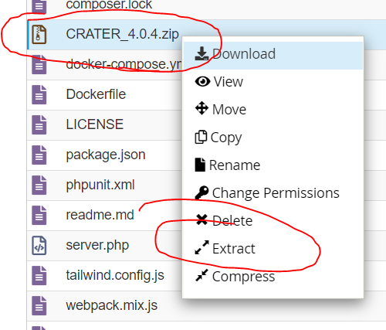Click the zip archive icon of CRATER_4.0.4.zip
The height and width of the screenshot is (330, 386).
tap(39, 35)
